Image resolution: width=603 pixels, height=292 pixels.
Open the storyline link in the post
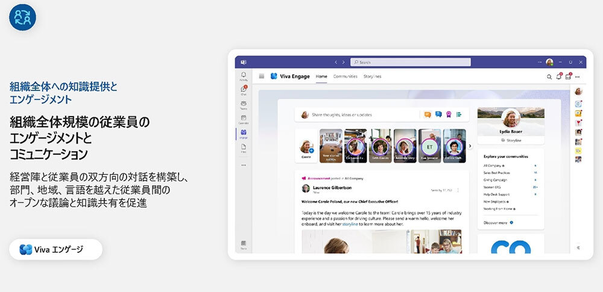[350, 224]
